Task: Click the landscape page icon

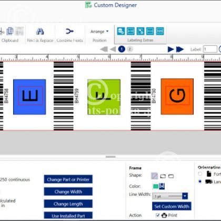Action: (209, 182)
